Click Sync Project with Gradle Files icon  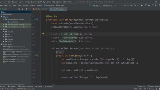(149, 5)
